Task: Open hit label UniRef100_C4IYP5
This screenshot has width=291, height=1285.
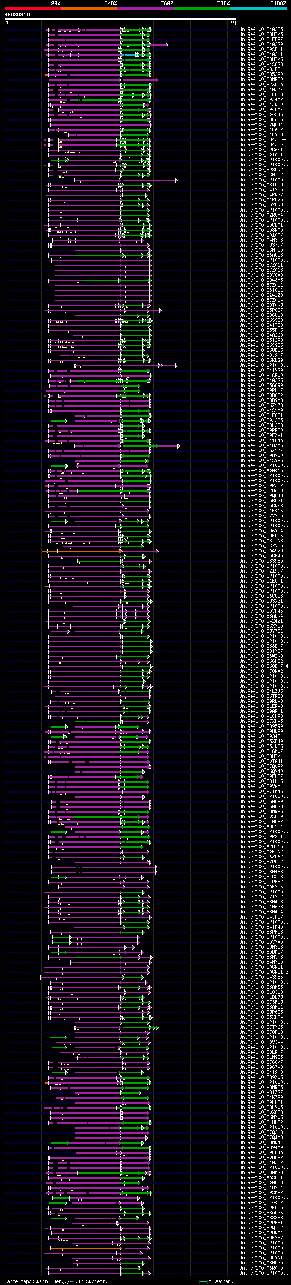Action: [x=261, y=190]
